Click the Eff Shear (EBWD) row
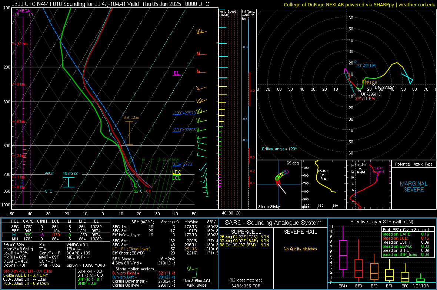The width and height of the screenshot is (437, 290). [x=165, y=253]
